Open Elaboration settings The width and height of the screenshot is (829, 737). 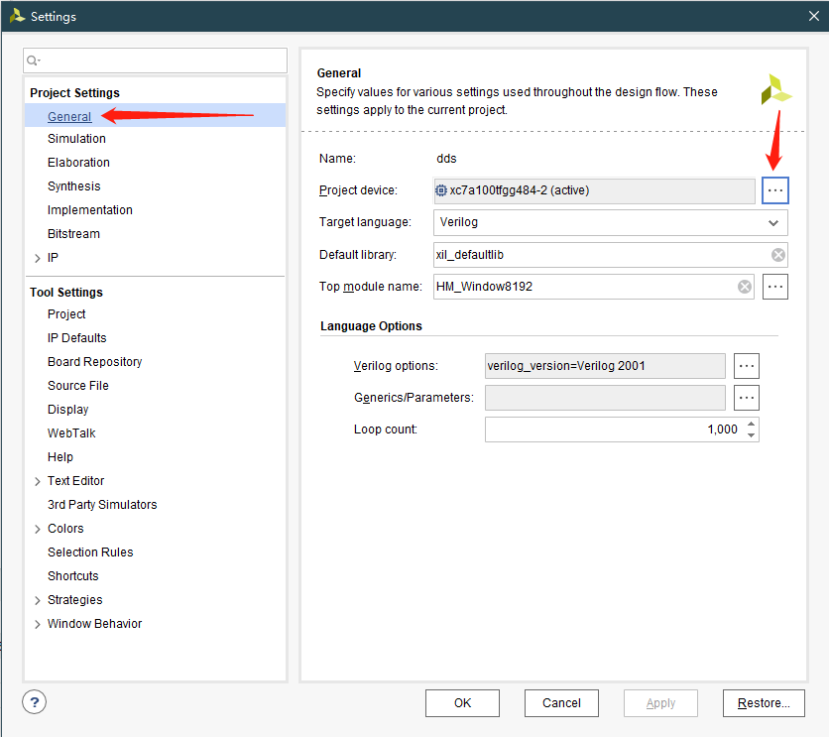pyautogui.click(x=78, y=163)
